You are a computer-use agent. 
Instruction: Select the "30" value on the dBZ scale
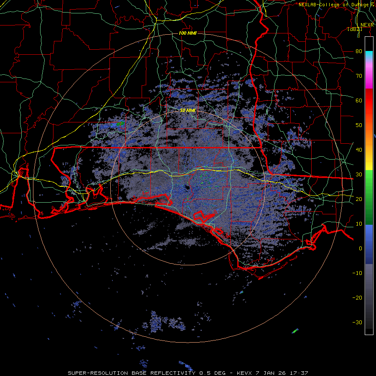pos(359,174)
